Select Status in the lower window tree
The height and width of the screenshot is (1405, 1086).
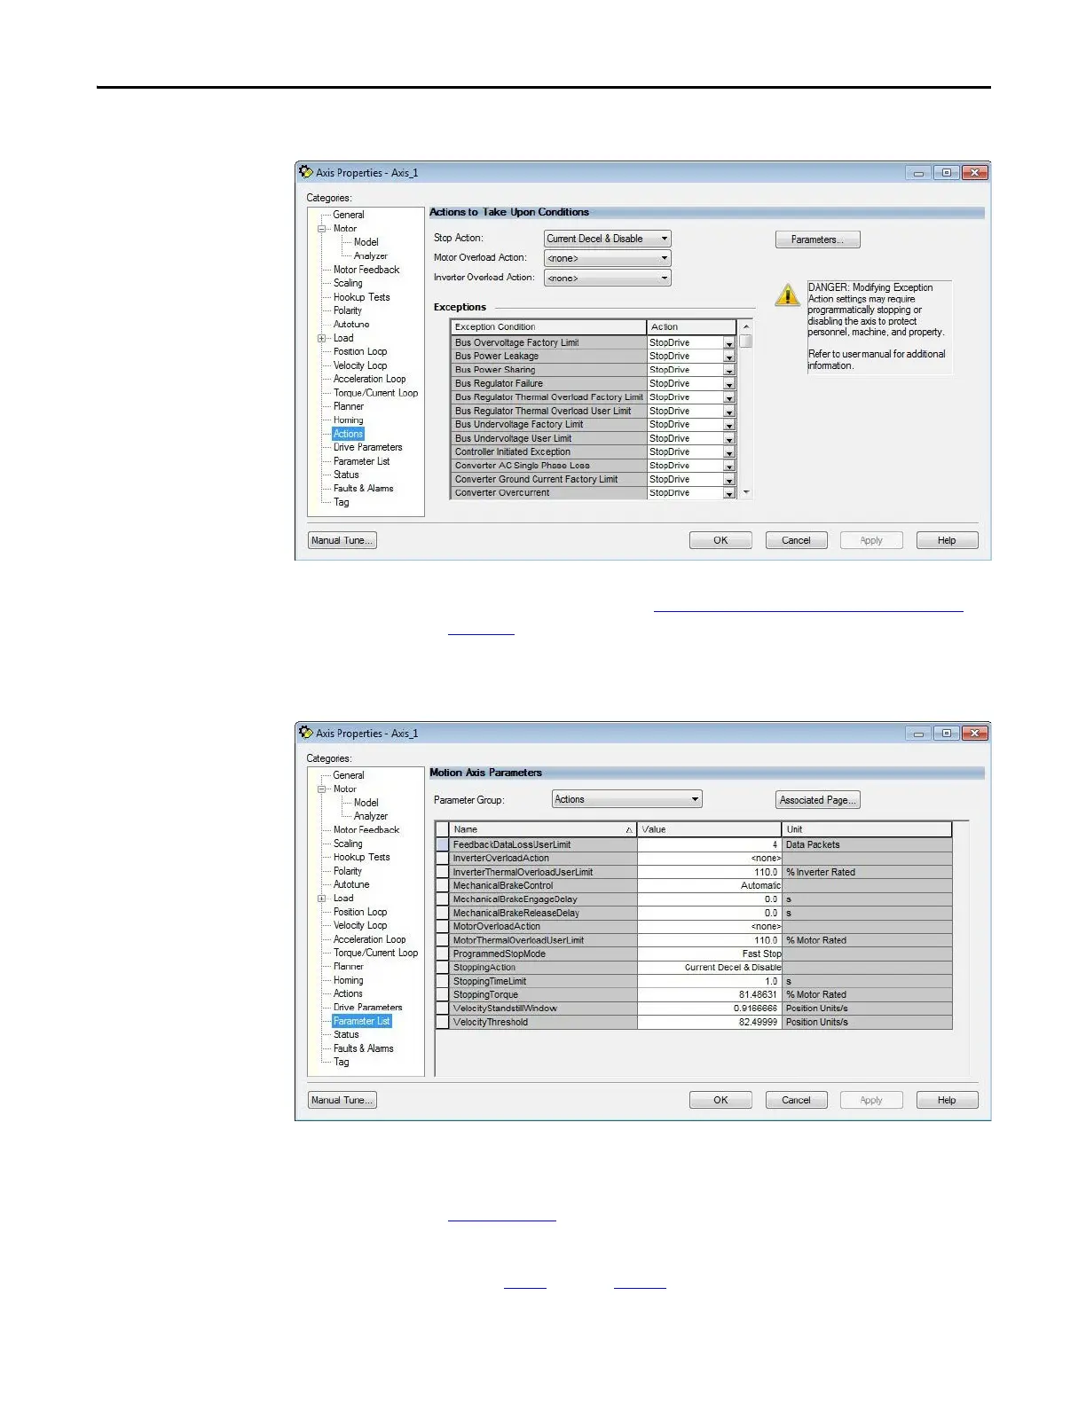tap(346, 1034)
